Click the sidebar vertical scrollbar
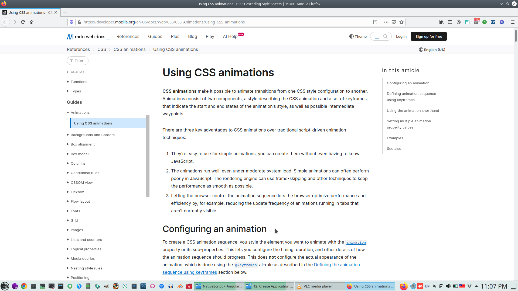 pos(148,156)
